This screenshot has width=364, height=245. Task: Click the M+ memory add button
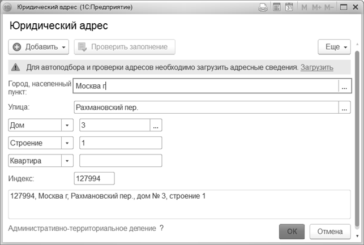[316, 8]
